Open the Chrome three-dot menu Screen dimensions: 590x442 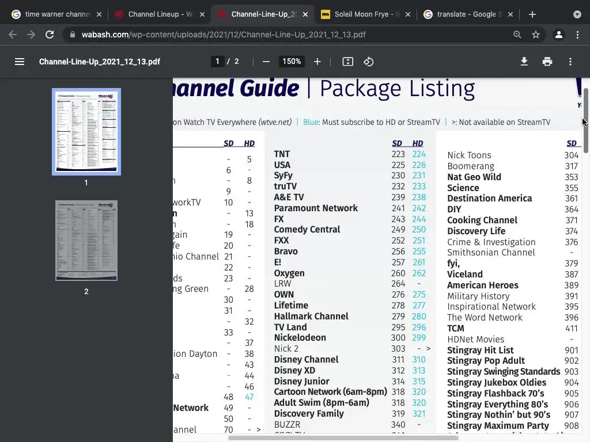577,35
